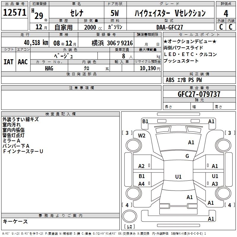The width and height of the screenshot is (237, 237).
Task: Click the A2 door damage mark
Action: pyautogui.click(x=142, y=166)
